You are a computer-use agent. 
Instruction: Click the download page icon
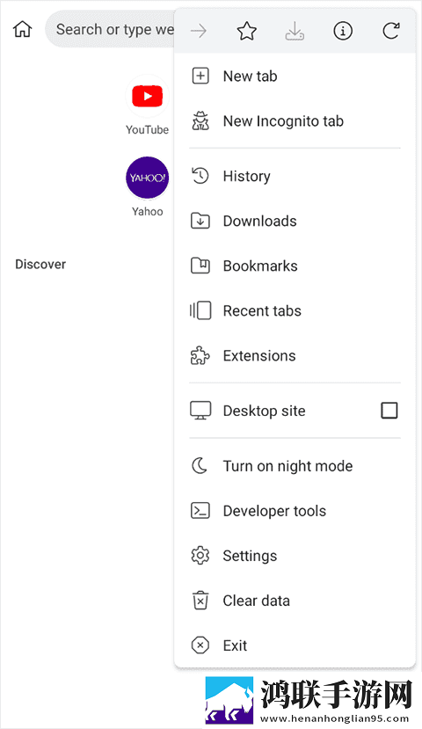click(295, 31)
